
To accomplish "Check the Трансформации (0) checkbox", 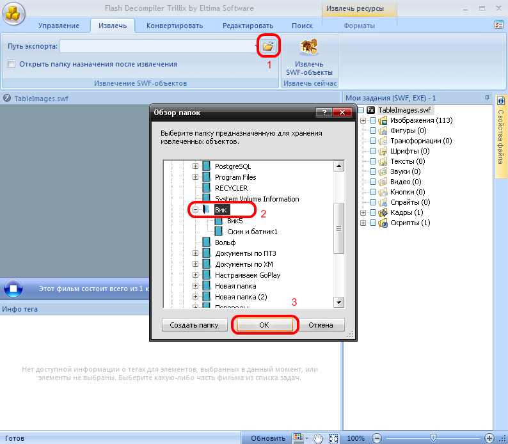I will click(x=373, y=141).
